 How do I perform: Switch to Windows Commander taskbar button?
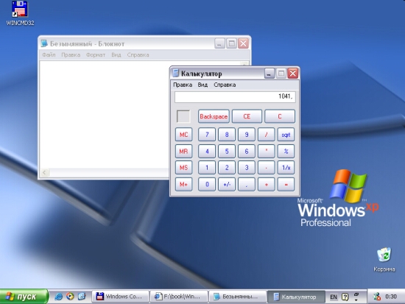click(120, 297)
